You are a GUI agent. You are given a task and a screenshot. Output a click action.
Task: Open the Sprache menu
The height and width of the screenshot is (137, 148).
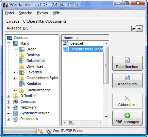(26, 13)
